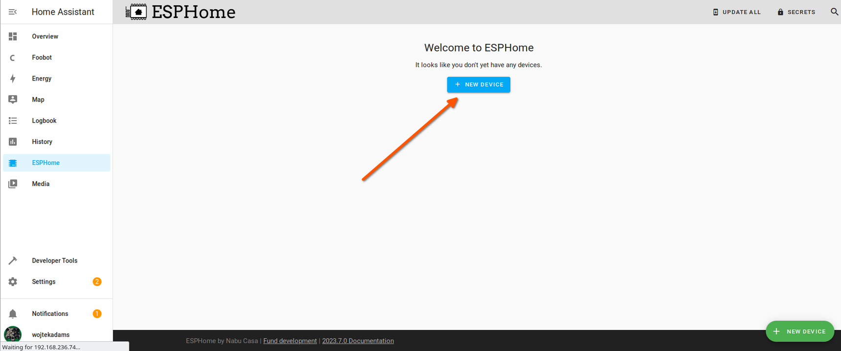Open Developer Tools label
This screenshot has width=841, height=351.
click(x=55, y=261)
